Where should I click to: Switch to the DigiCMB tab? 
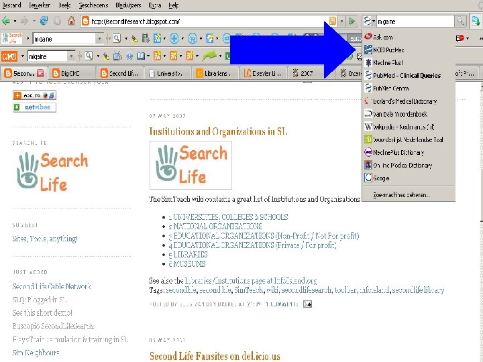tap(72, 73)
